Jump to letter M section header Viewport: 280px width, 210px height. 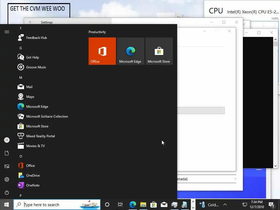(21, 77)
